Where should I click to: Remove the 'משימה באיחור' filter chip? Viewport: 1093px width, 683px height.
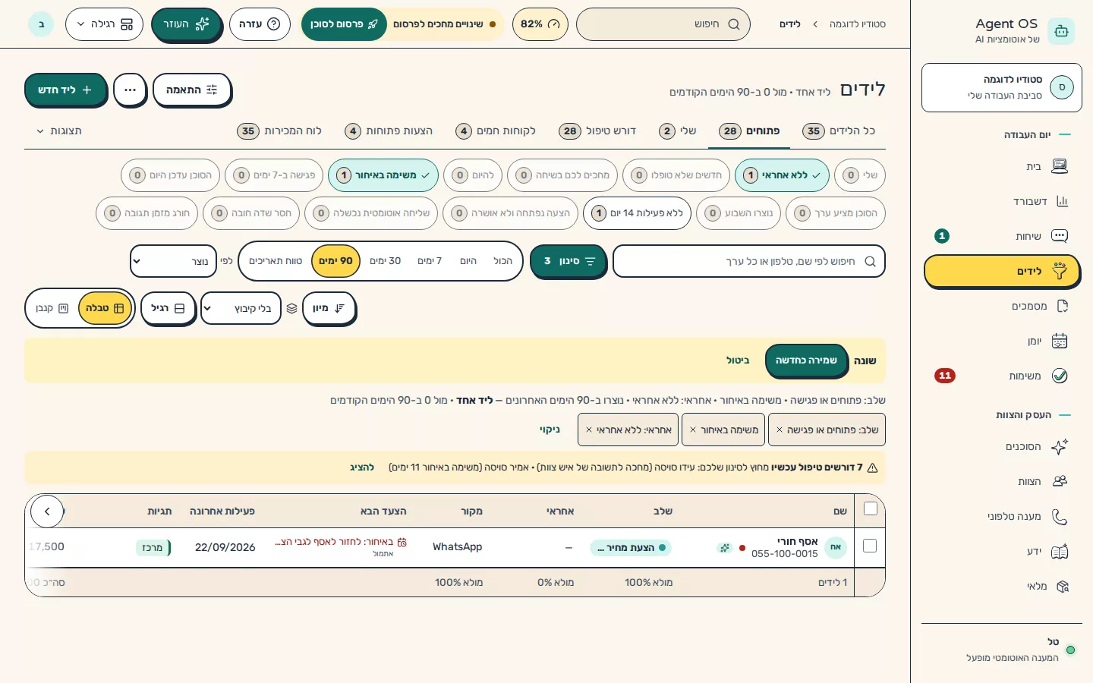tap(692, 430)
